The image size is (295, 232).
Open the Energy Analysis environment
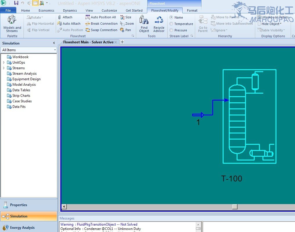(22, 228)
